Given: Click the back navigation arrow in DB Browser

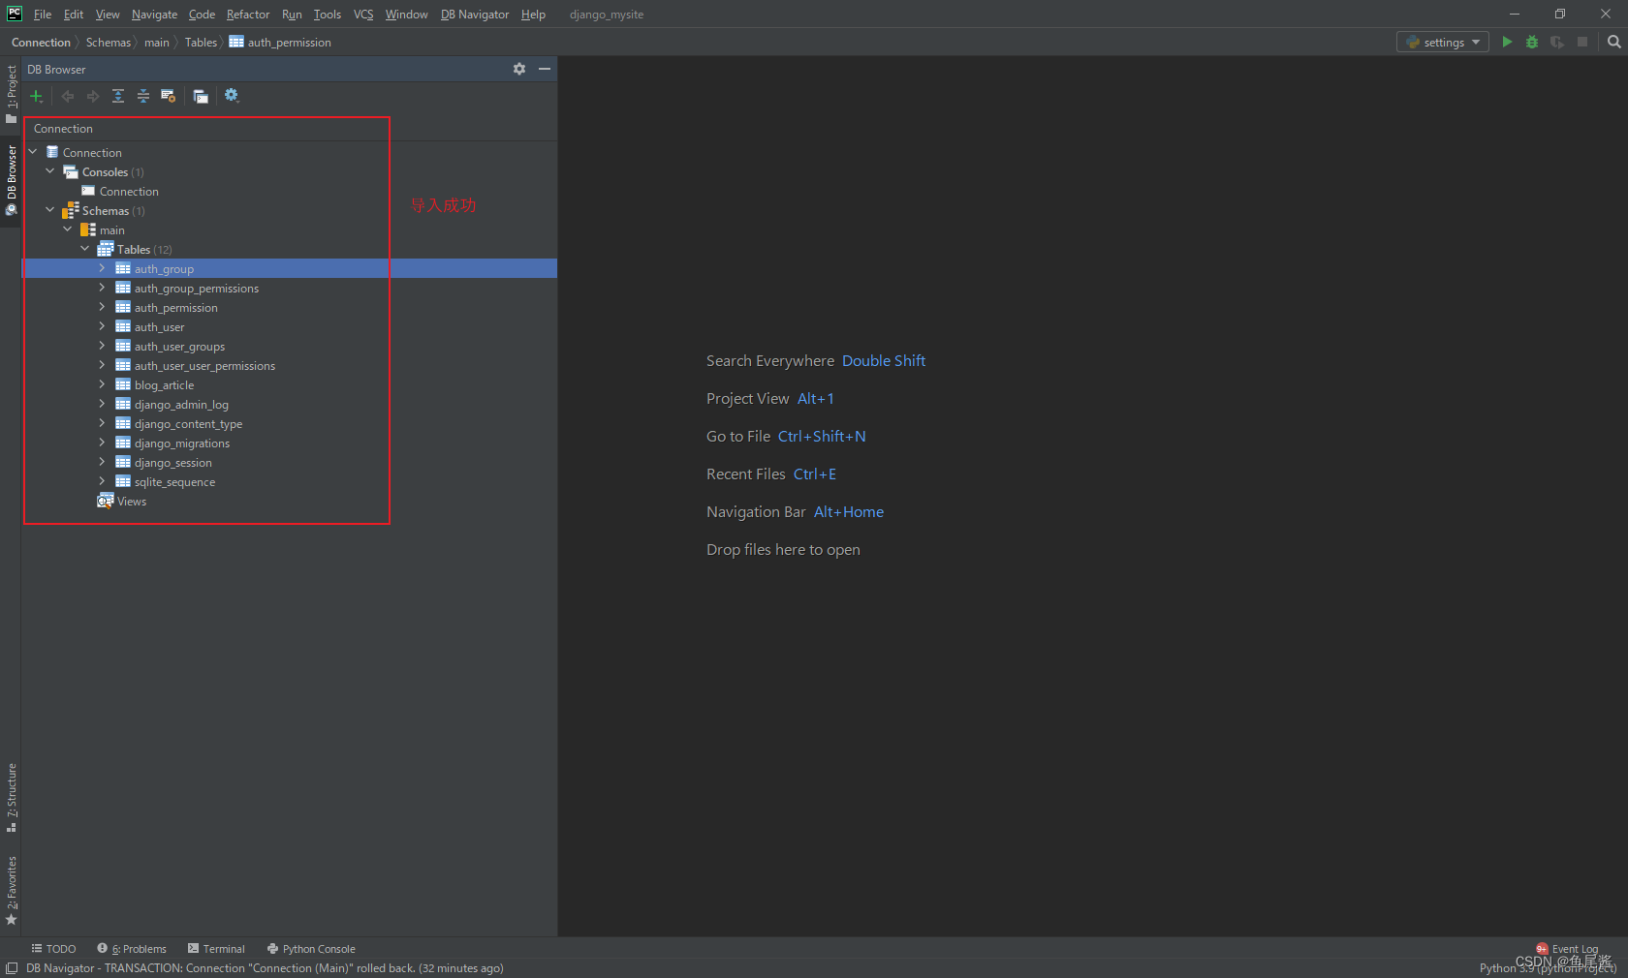Looking at the screenshot, I should [68, 96].
